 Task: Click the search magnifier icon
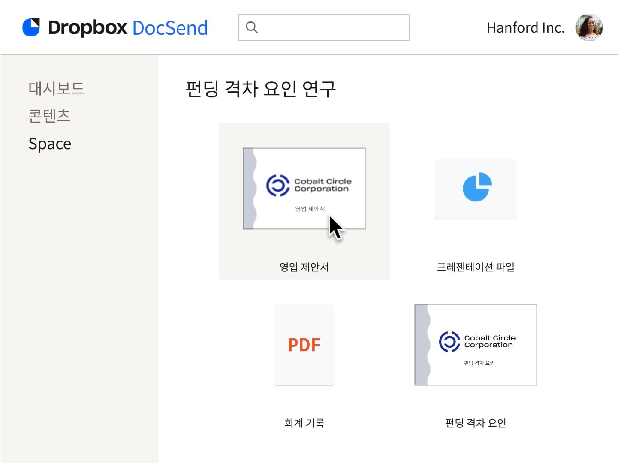[x=252, y=27]
